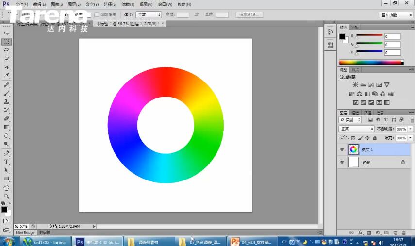Add a Black & White adjustment
The image size is (415, 246).
(x=367, y=94)
